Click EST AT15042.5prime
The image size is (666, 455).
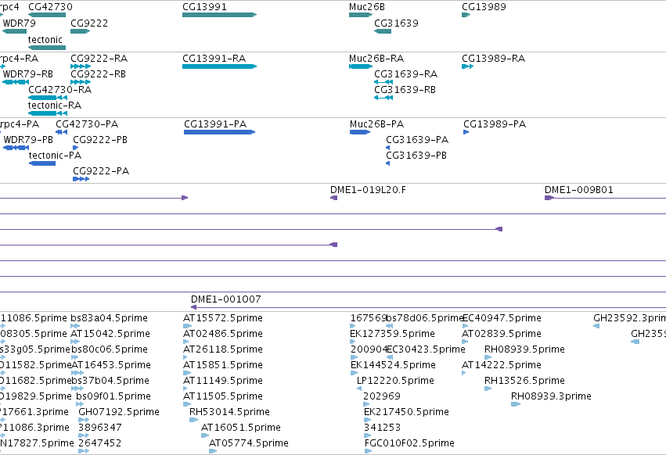pos(110,334)
